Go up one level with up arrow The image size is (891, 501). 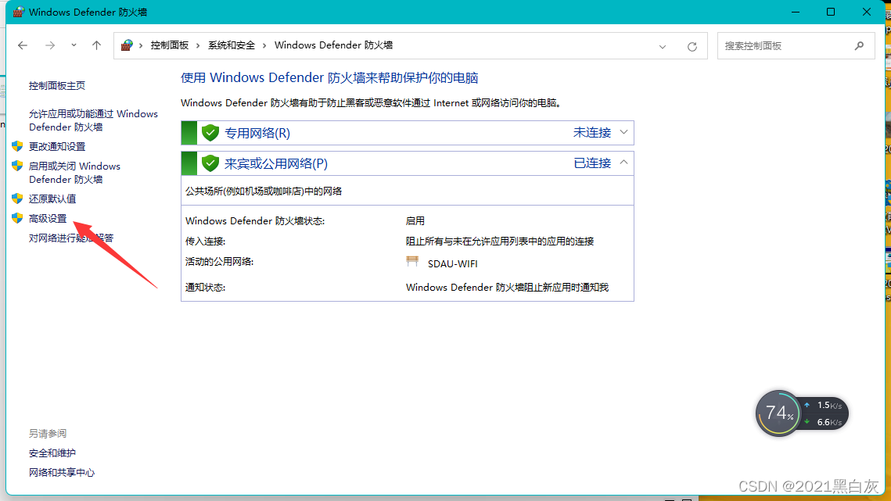[96, 45]
